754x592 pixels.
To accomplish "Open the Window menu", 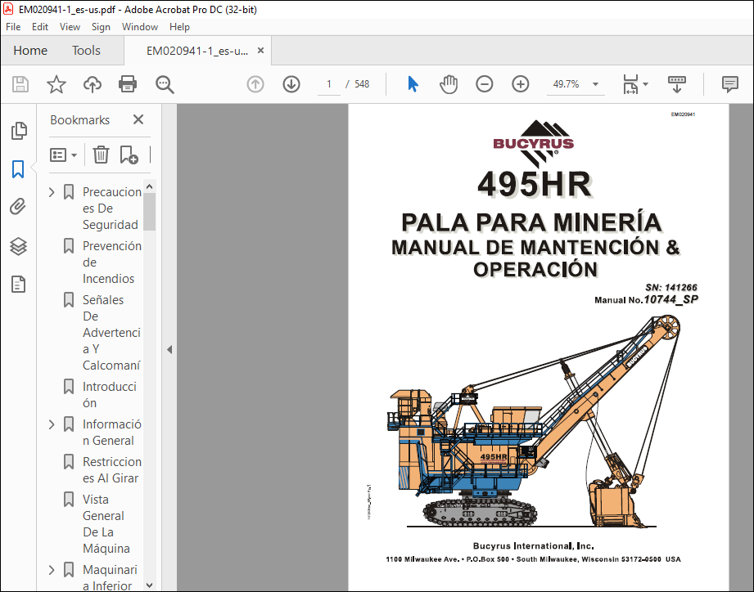I will (x=140, y=27).
